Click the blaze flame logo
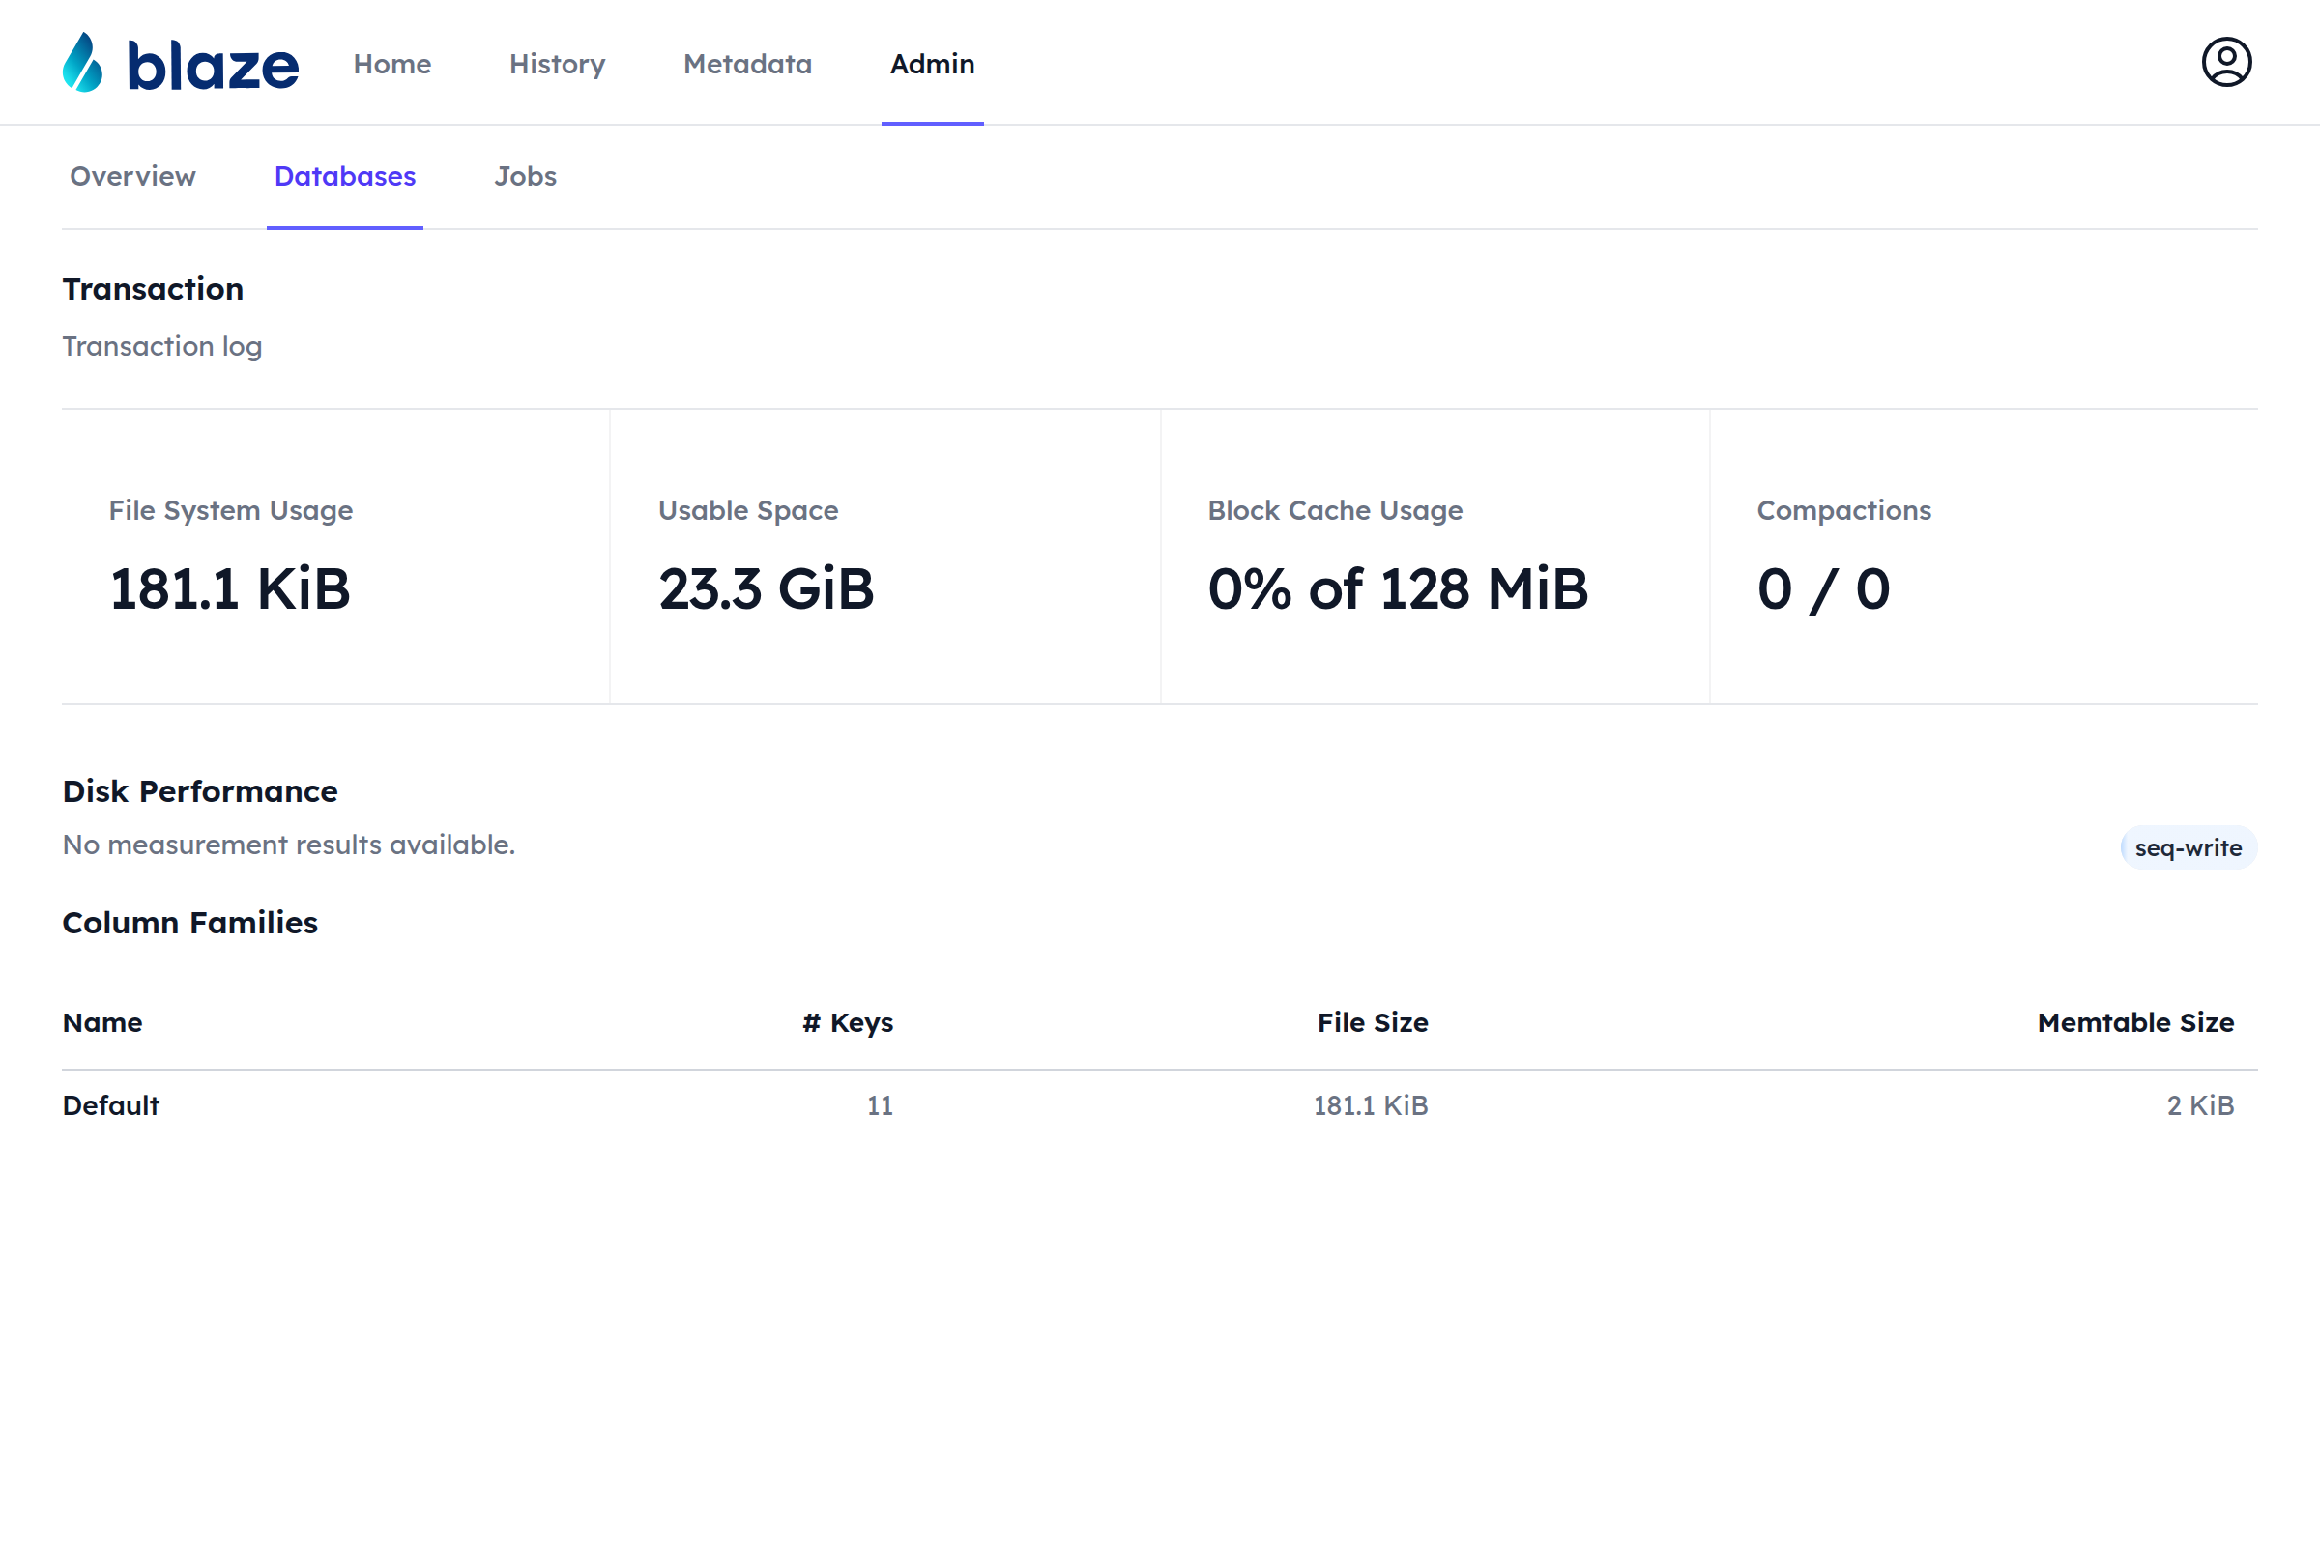Screen dimensions: 2320x1546 [83, 62]
